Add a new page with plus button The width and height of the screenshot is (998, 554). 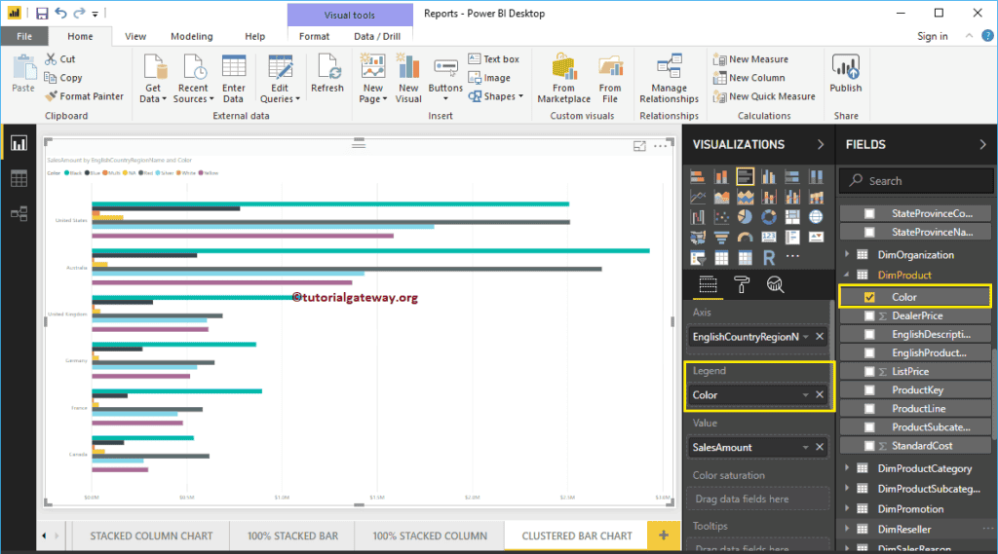(x=663, y=536)
